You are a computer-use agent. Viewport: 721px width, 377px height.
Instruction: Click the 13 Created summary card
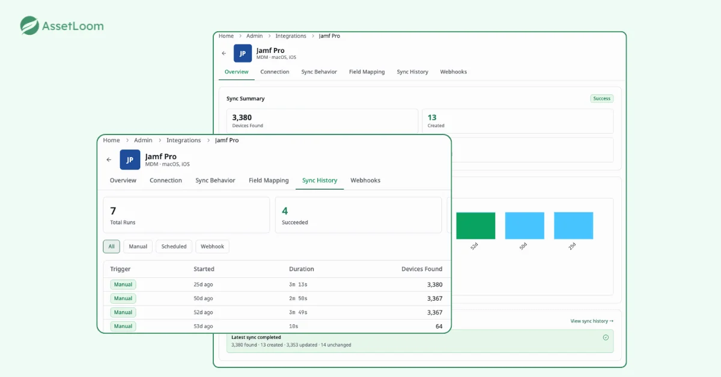(x=518, y=121)
